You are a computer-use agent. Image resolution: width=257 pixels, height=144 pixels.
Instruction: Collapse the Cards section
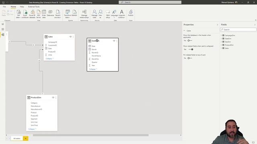click(x=184, y=31)
